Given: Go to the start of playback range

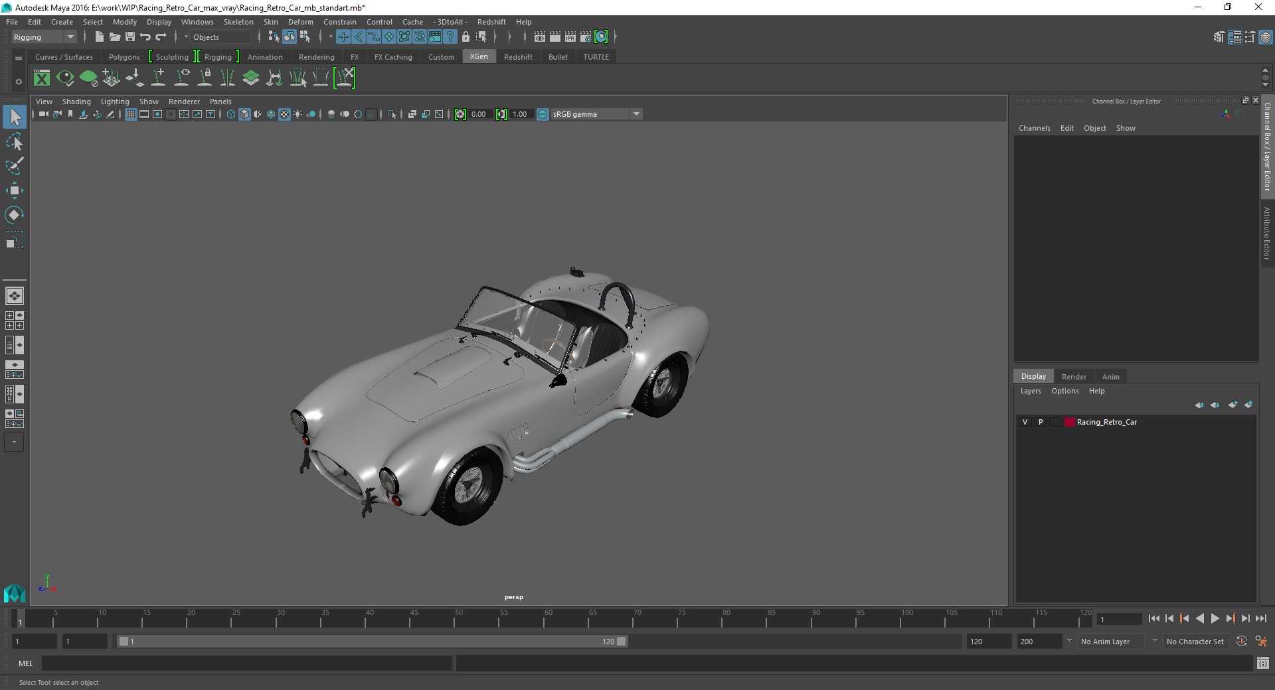Looking at the screenshot, I should (1154, 618).
